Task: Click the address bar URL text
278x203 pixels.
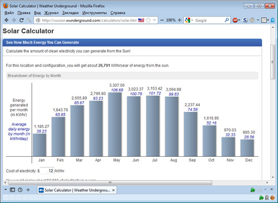Action: (x=90, y=20)
